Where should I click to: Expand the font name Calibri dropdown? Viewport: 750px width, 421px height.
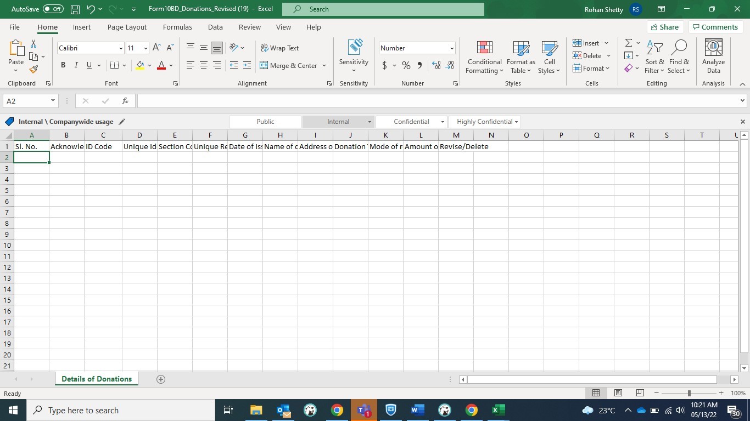121,48
